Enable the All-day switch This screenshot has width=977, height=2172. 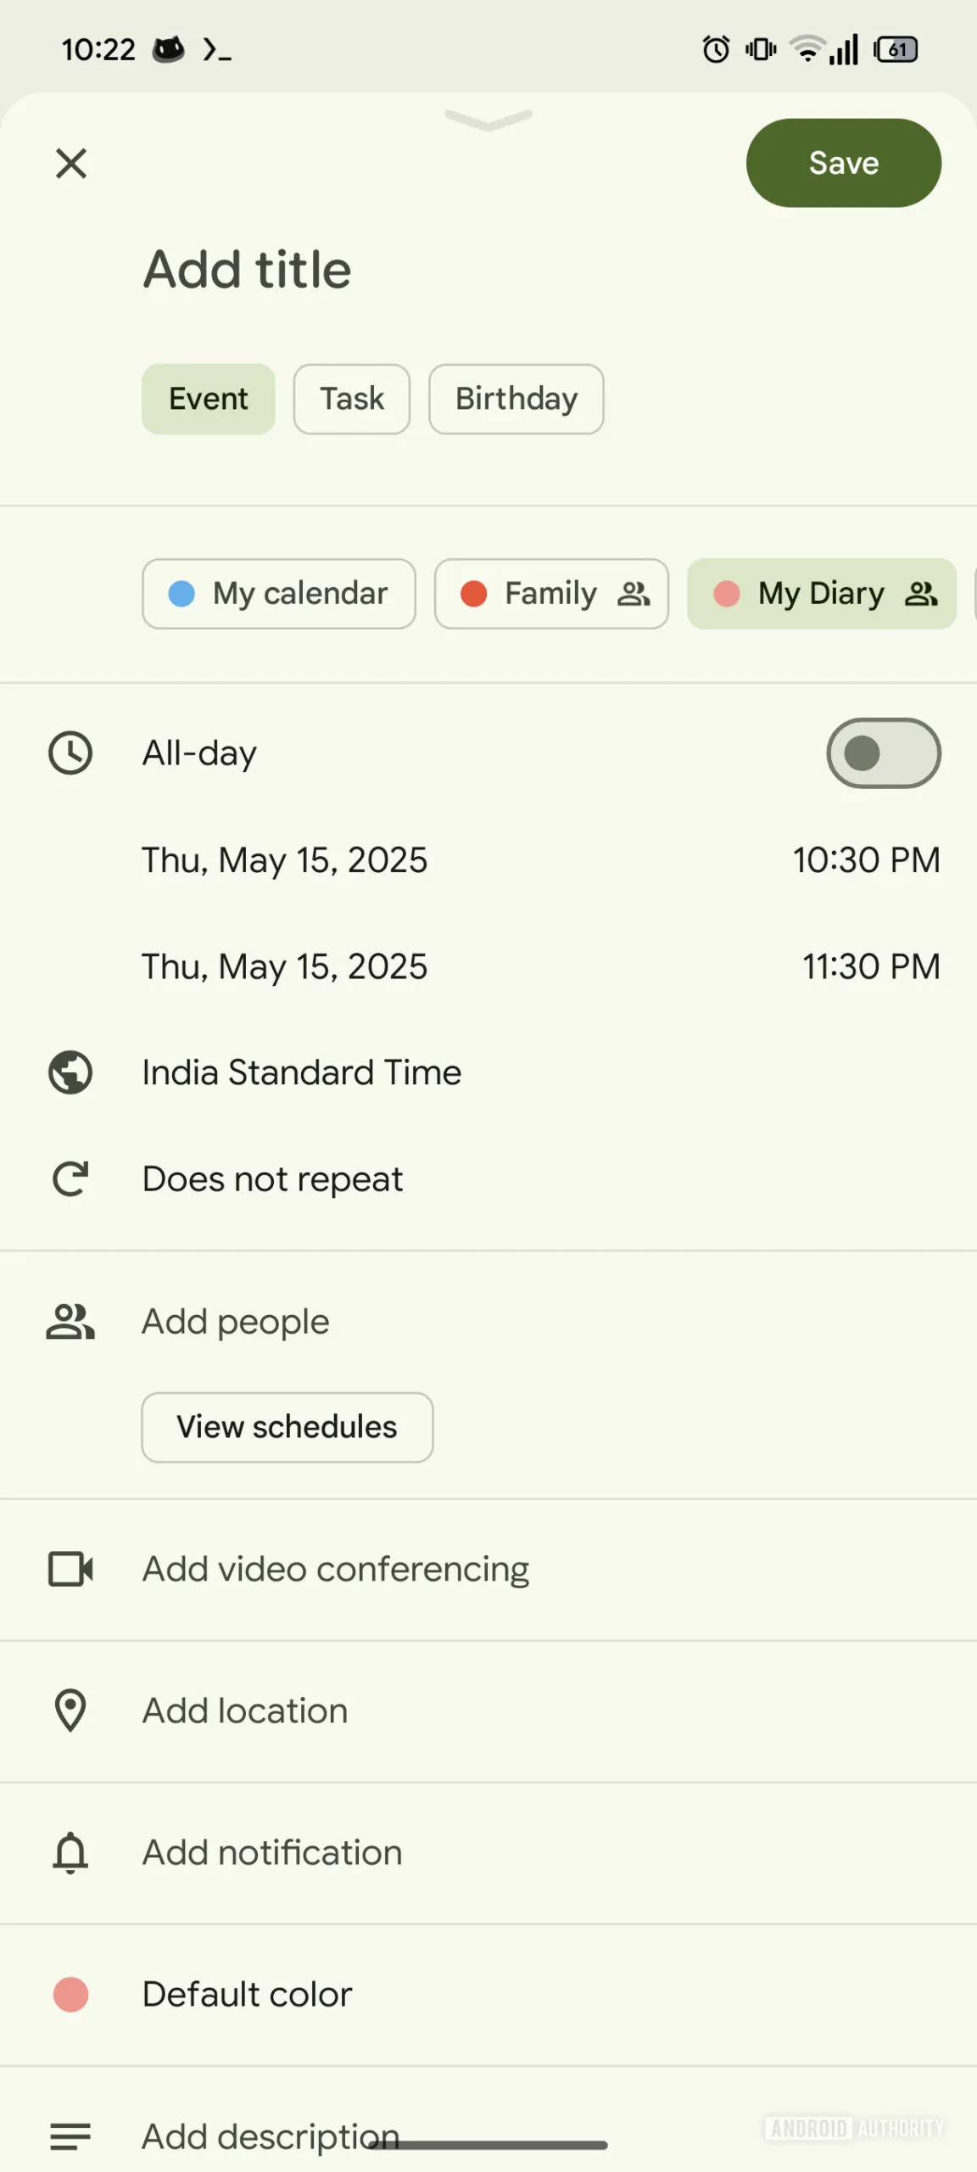tap(883, 753)
